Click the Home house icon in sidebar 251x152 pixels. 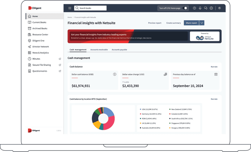29,16
